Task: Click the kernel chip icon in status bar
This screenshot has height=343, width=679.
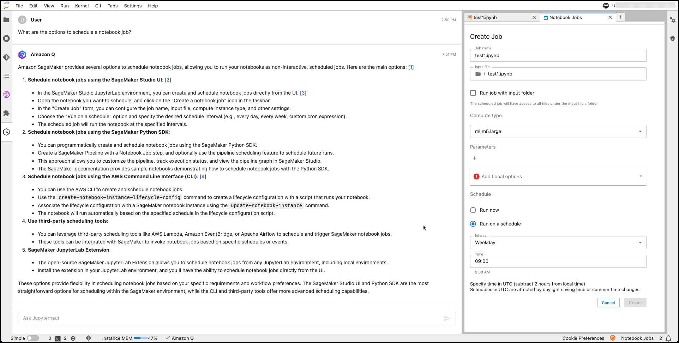Action: click(73, 338)
